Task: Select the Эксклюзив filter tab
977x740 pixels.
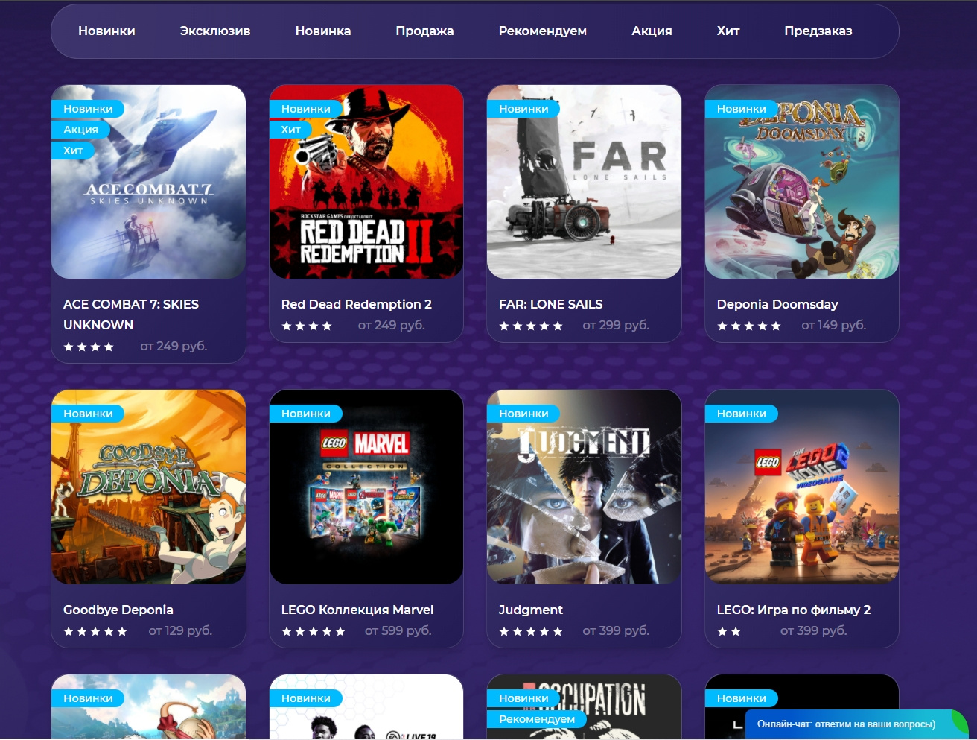Action: coord(214,31)
